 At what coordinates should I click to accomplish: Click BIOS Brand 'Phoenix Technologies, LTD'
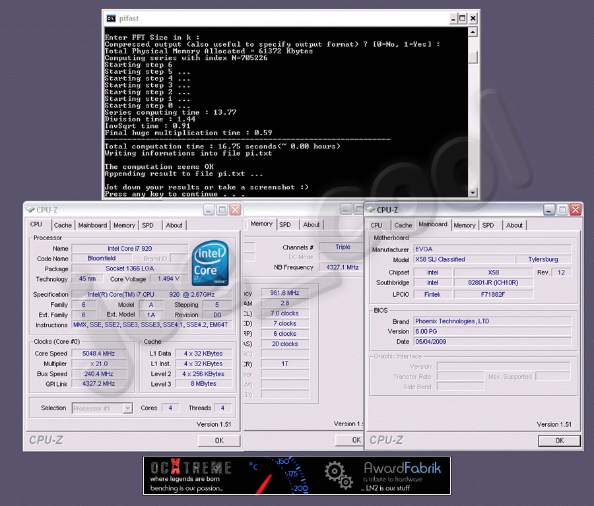point(492,321)
